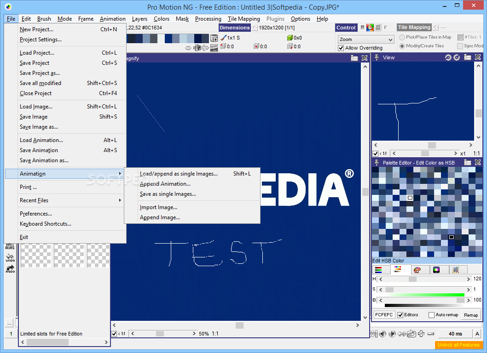The image size is (487, 353).
Task: Click the colorful G icon in Control bar
Action: pyautogui.click(x=370, y=28)
